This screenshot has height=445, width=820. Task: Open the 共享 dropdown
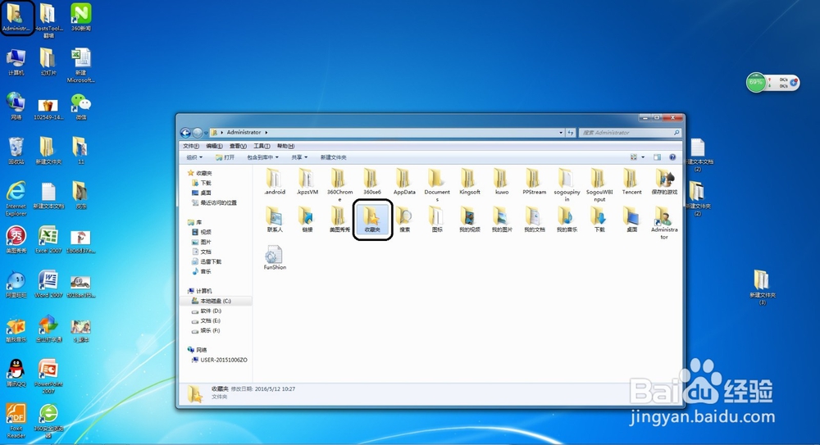click(299, 157)
